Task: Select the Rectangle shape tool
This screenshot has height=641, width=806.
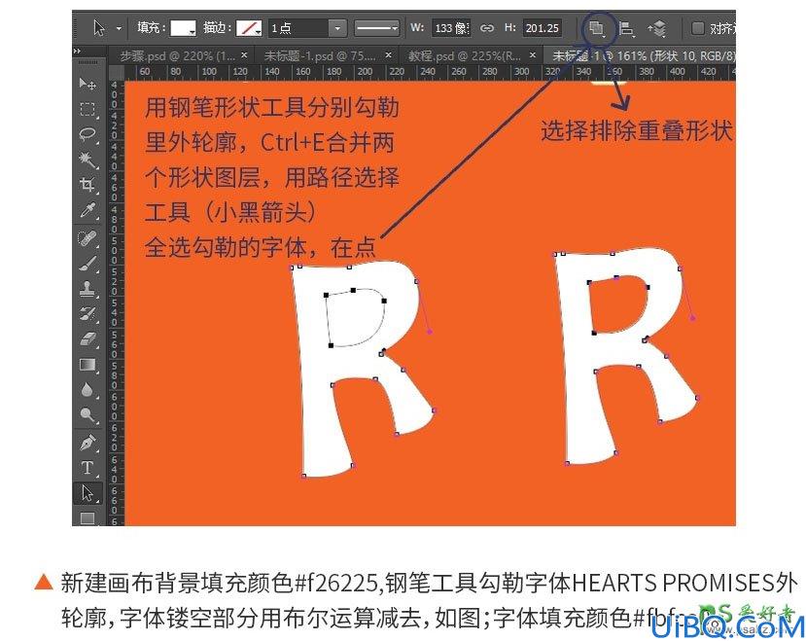Action: (x=88, y=517)
